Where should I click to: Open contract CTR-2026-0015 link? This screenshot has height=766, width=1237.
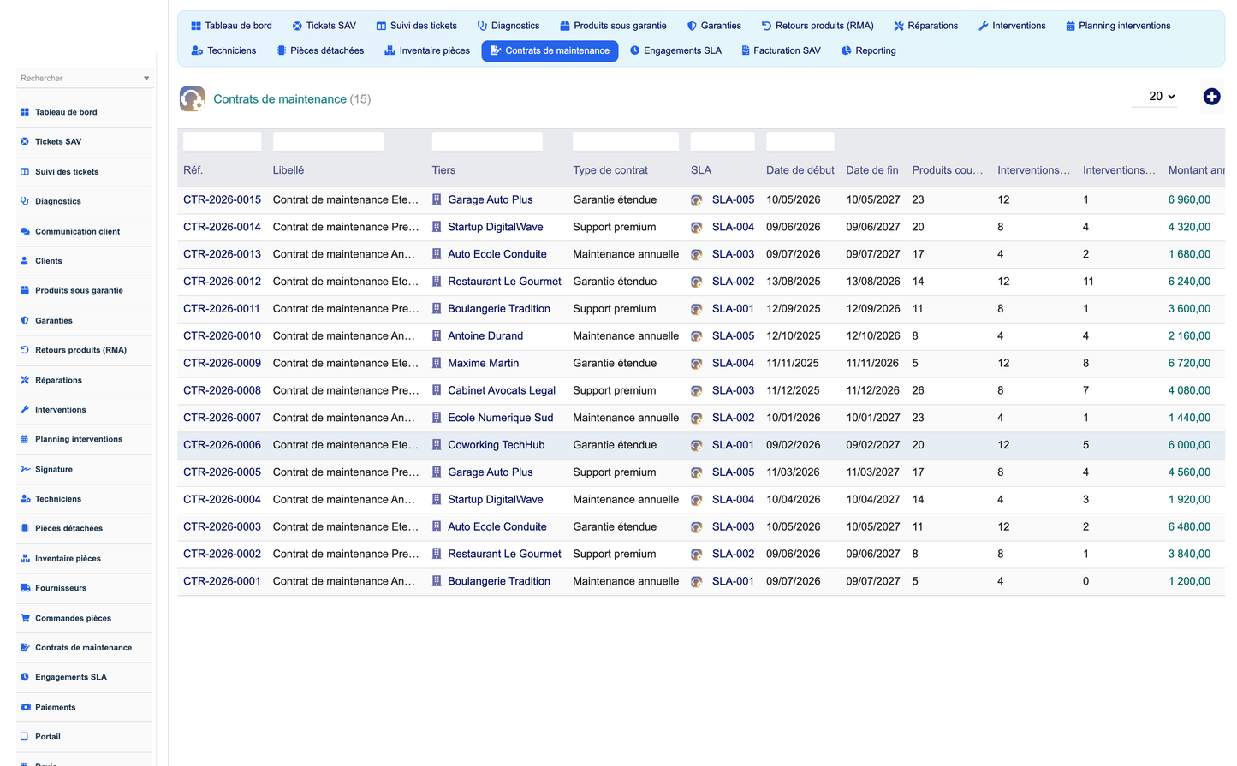tap(222, 199)
